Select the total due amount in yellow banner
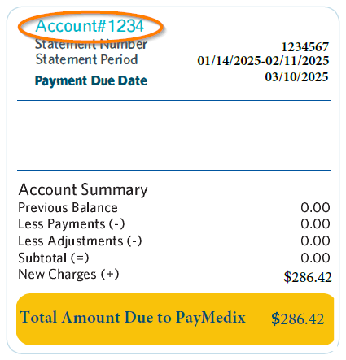The width and height of the screenshot is (346, 360). pyautogui.click(x=298, y=319)
